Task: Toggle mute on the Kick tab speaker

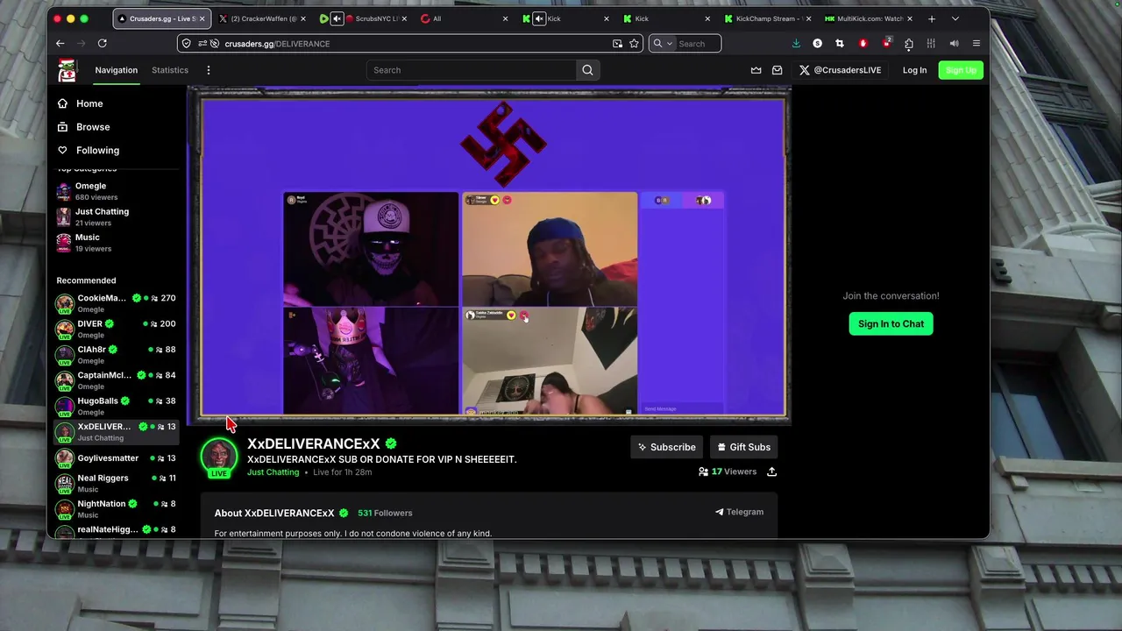Action: (x=539, y=18)
